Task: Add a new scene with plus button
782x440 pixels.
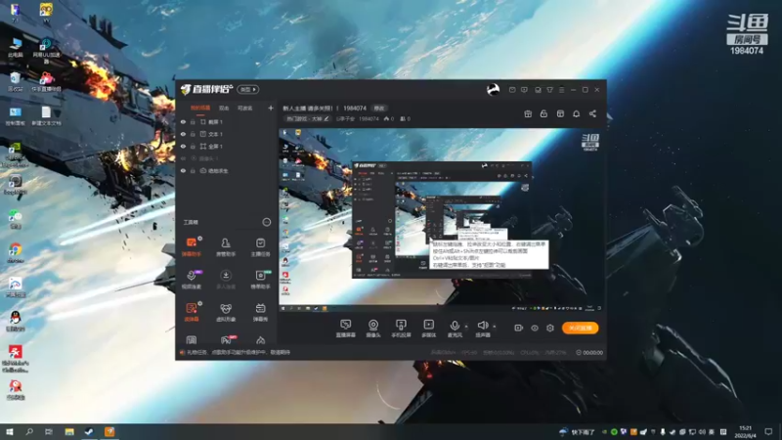Action: pos(271,108)
